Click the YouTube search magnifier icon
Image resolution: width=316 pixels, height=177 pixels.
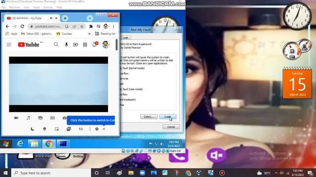tap(56, 45)
